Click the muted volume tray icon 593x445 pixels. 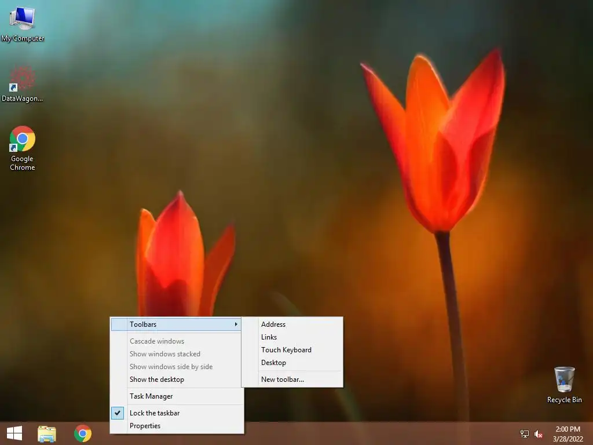pos(539,434)
